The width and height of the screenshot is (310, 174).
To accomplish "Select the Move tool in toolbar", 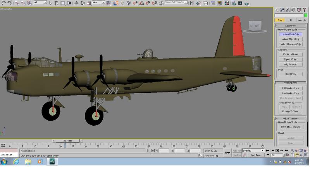I will (x=76, y=3).
